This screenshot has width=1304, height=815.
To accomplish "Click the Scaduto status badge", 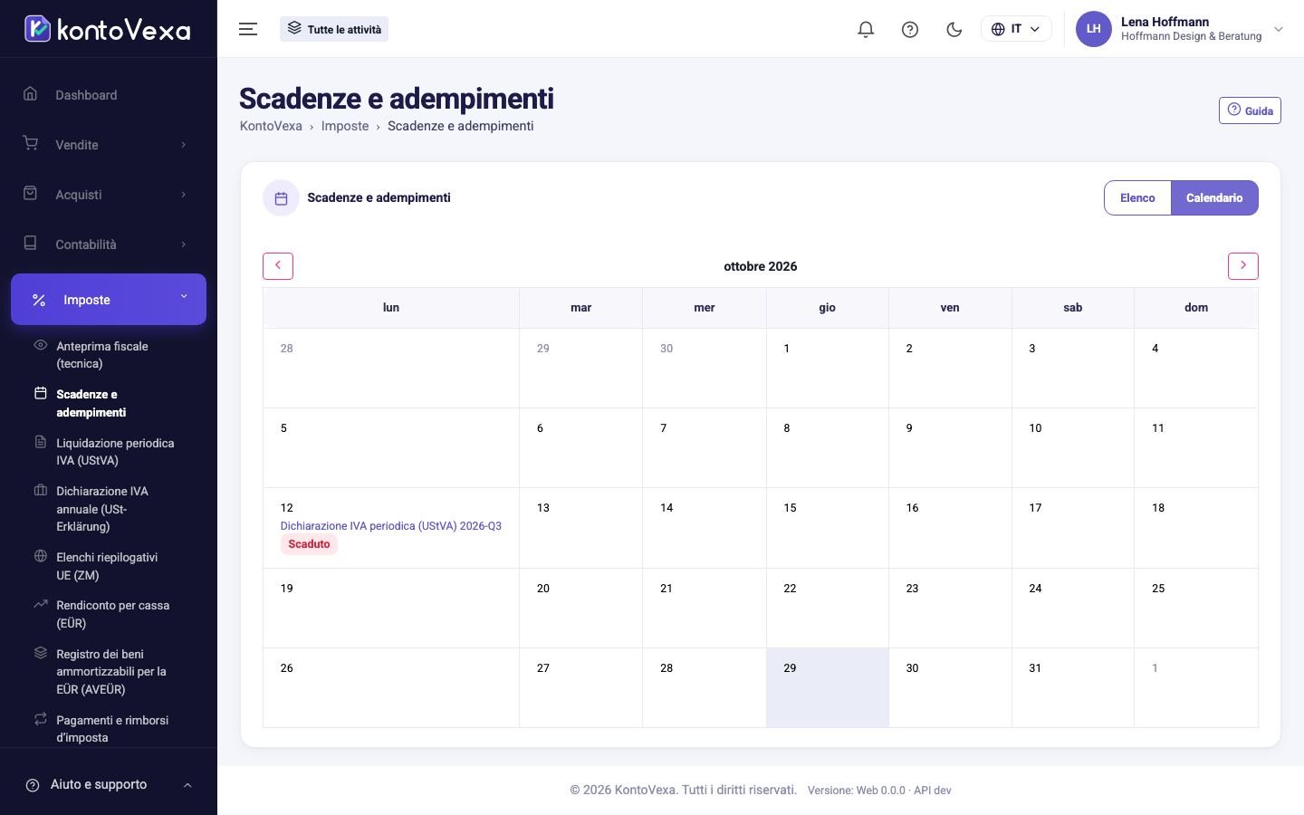I will click(309, 544).
